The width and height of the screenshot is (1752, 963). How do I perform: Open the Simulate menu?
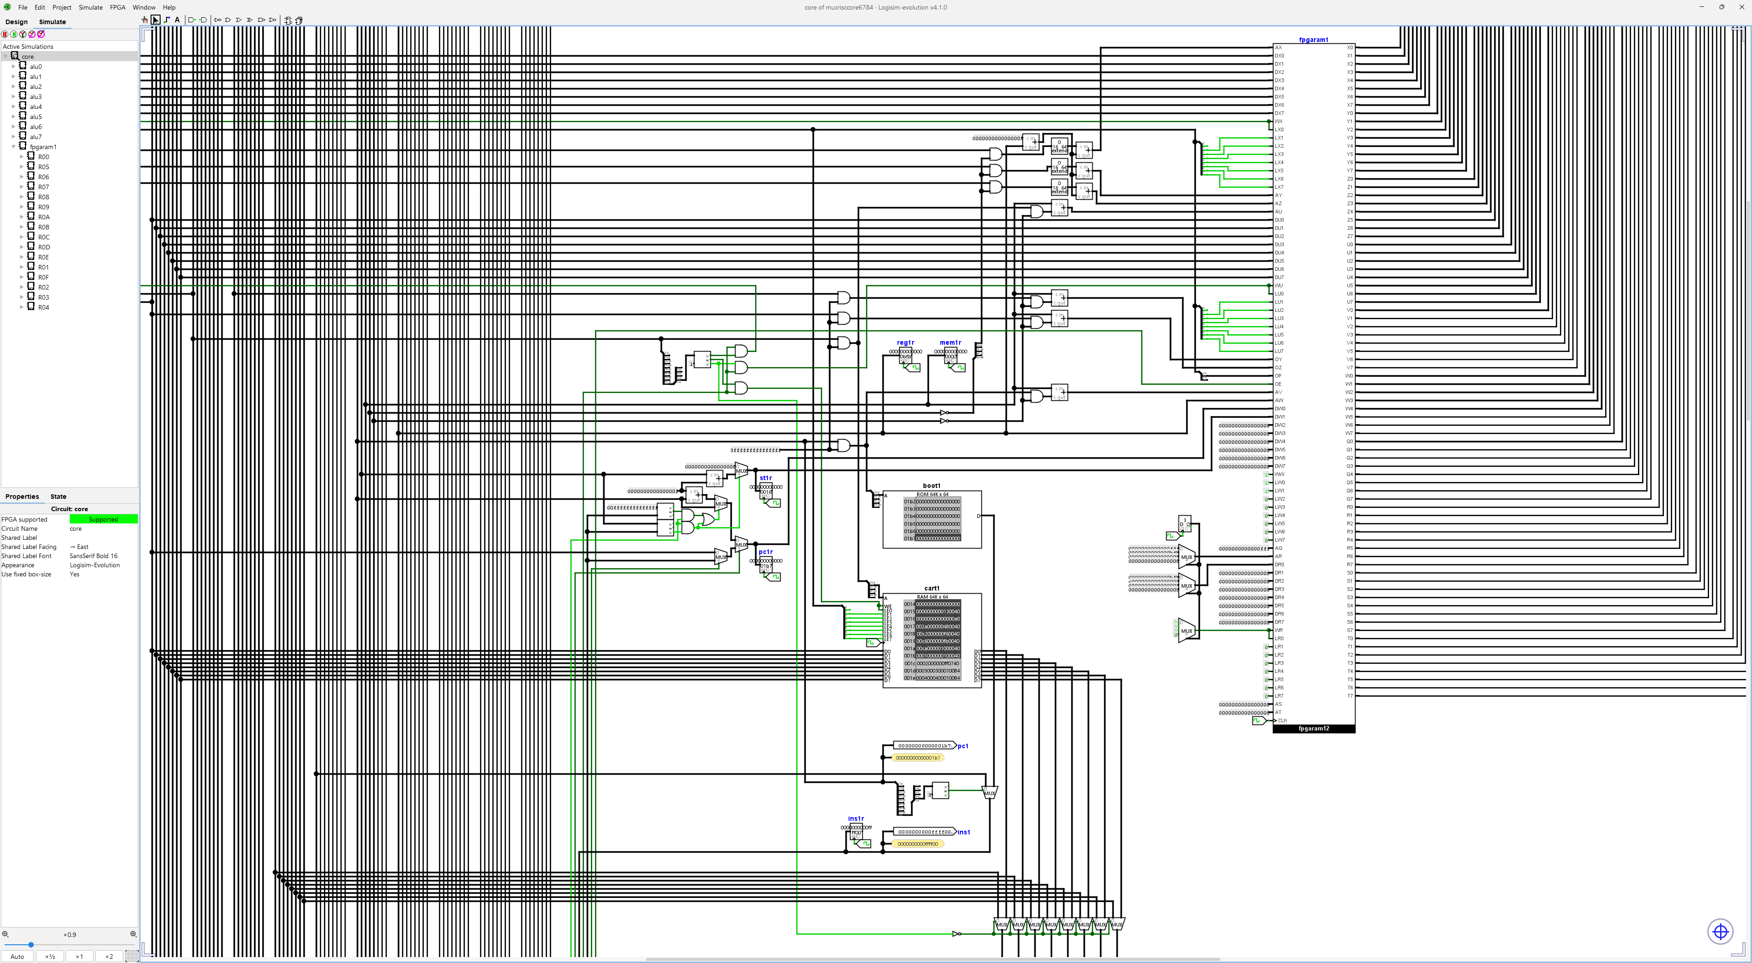point(90,7)
